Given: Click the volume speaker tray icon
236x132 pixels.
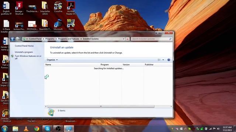Looking at the screenshot, I should pyautogui.click(x=218, y=129).
